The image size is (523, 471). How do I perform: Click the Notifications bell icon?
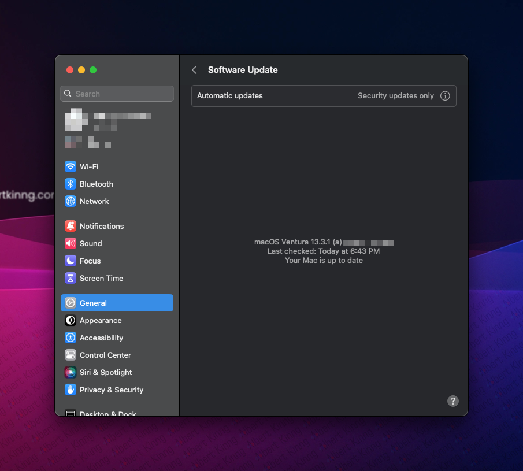point(71,226)
